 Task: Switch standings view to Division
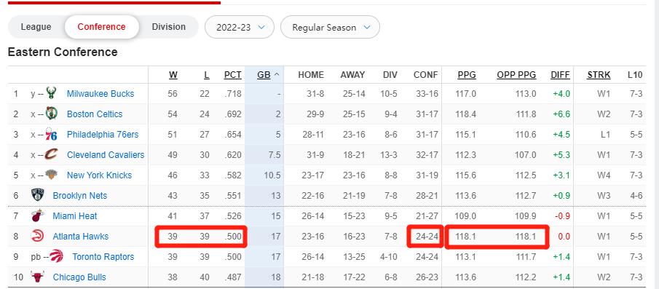click(168, 27)
